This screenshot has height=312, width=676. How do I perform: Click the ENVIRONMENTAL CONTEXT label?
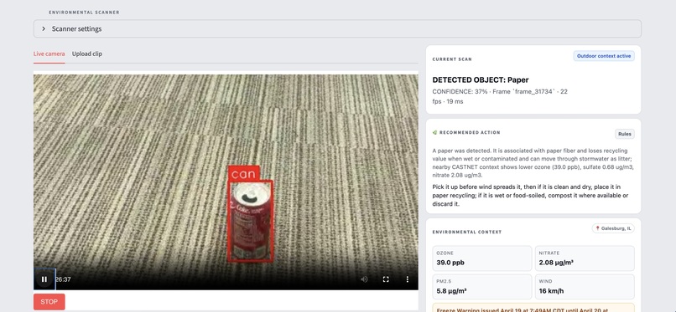pos(467,232)
